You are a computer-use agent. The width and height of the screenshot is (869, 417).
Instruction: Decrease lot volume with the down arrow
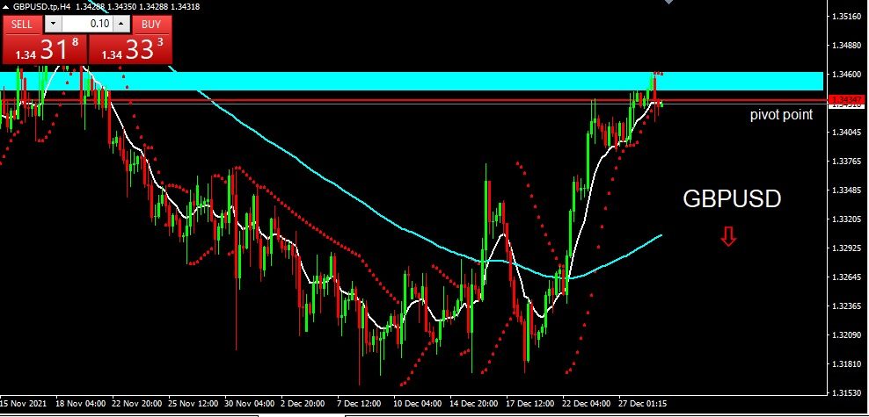(x=53, y=24)
